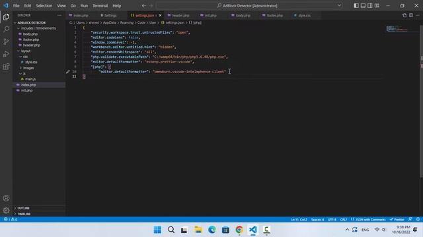The image size is (423, 237).
Task: Toggle primary side bar visibility
Action: click(x=356, y=6)
